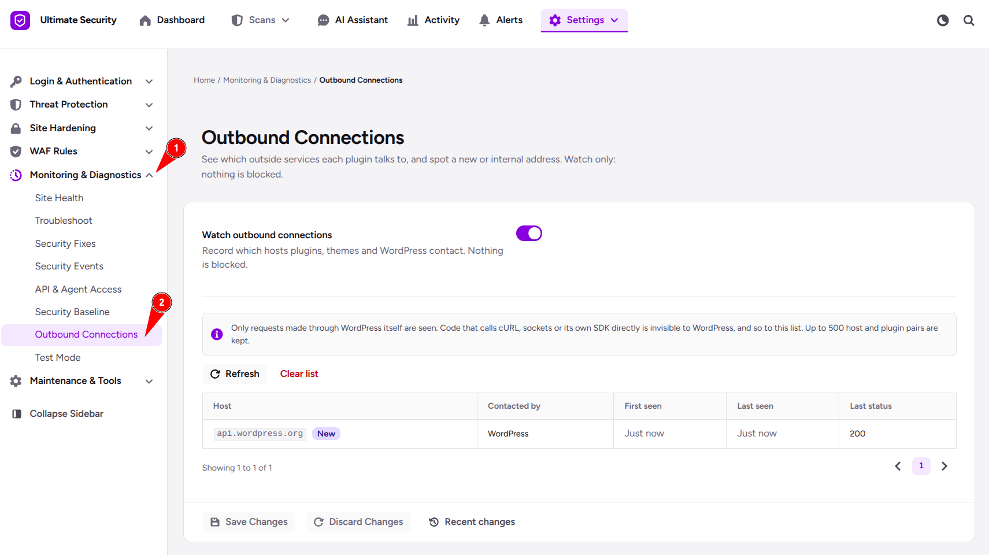Open Troubleshoot sidebar item
This screenshot has width=989, height=555.
point(64,220)
